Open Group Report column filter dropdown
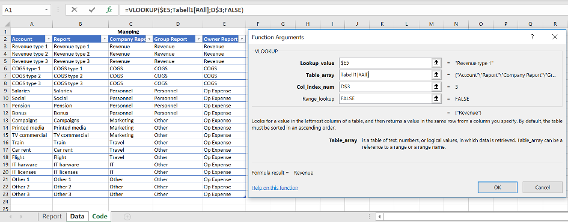Image resolution: width=568 pixels, height=222 pixels. (x=198, y=39)
